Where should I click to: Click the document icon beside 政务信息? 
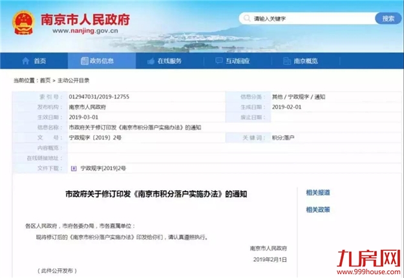click(85, 61)
